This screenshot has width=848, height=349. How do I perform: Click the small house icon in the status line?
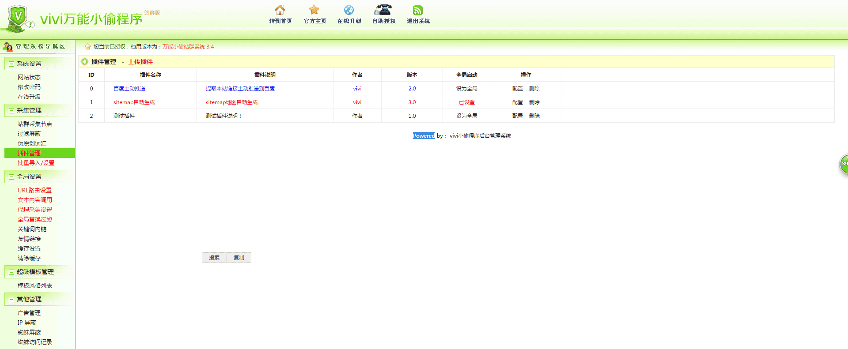88,46
